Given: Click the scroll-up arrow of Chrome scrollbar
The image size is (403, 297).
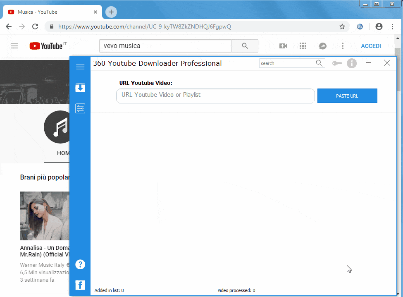Looking at the screenshot, I should [398, 38].
